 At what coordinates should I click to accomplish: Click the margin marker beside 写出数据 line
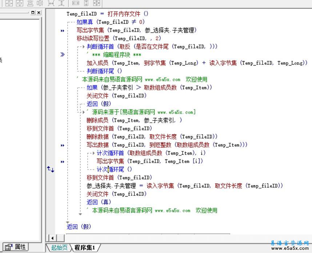point(63,145)
